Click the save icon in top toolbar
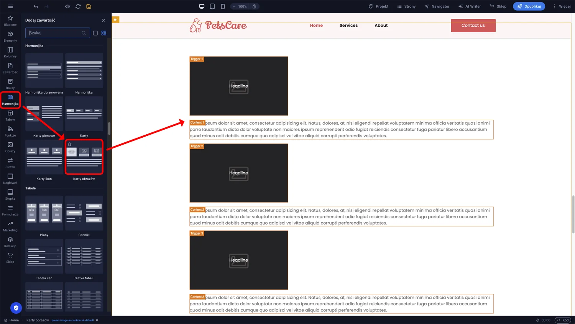575x324 pixels. (x=89, y=7)
